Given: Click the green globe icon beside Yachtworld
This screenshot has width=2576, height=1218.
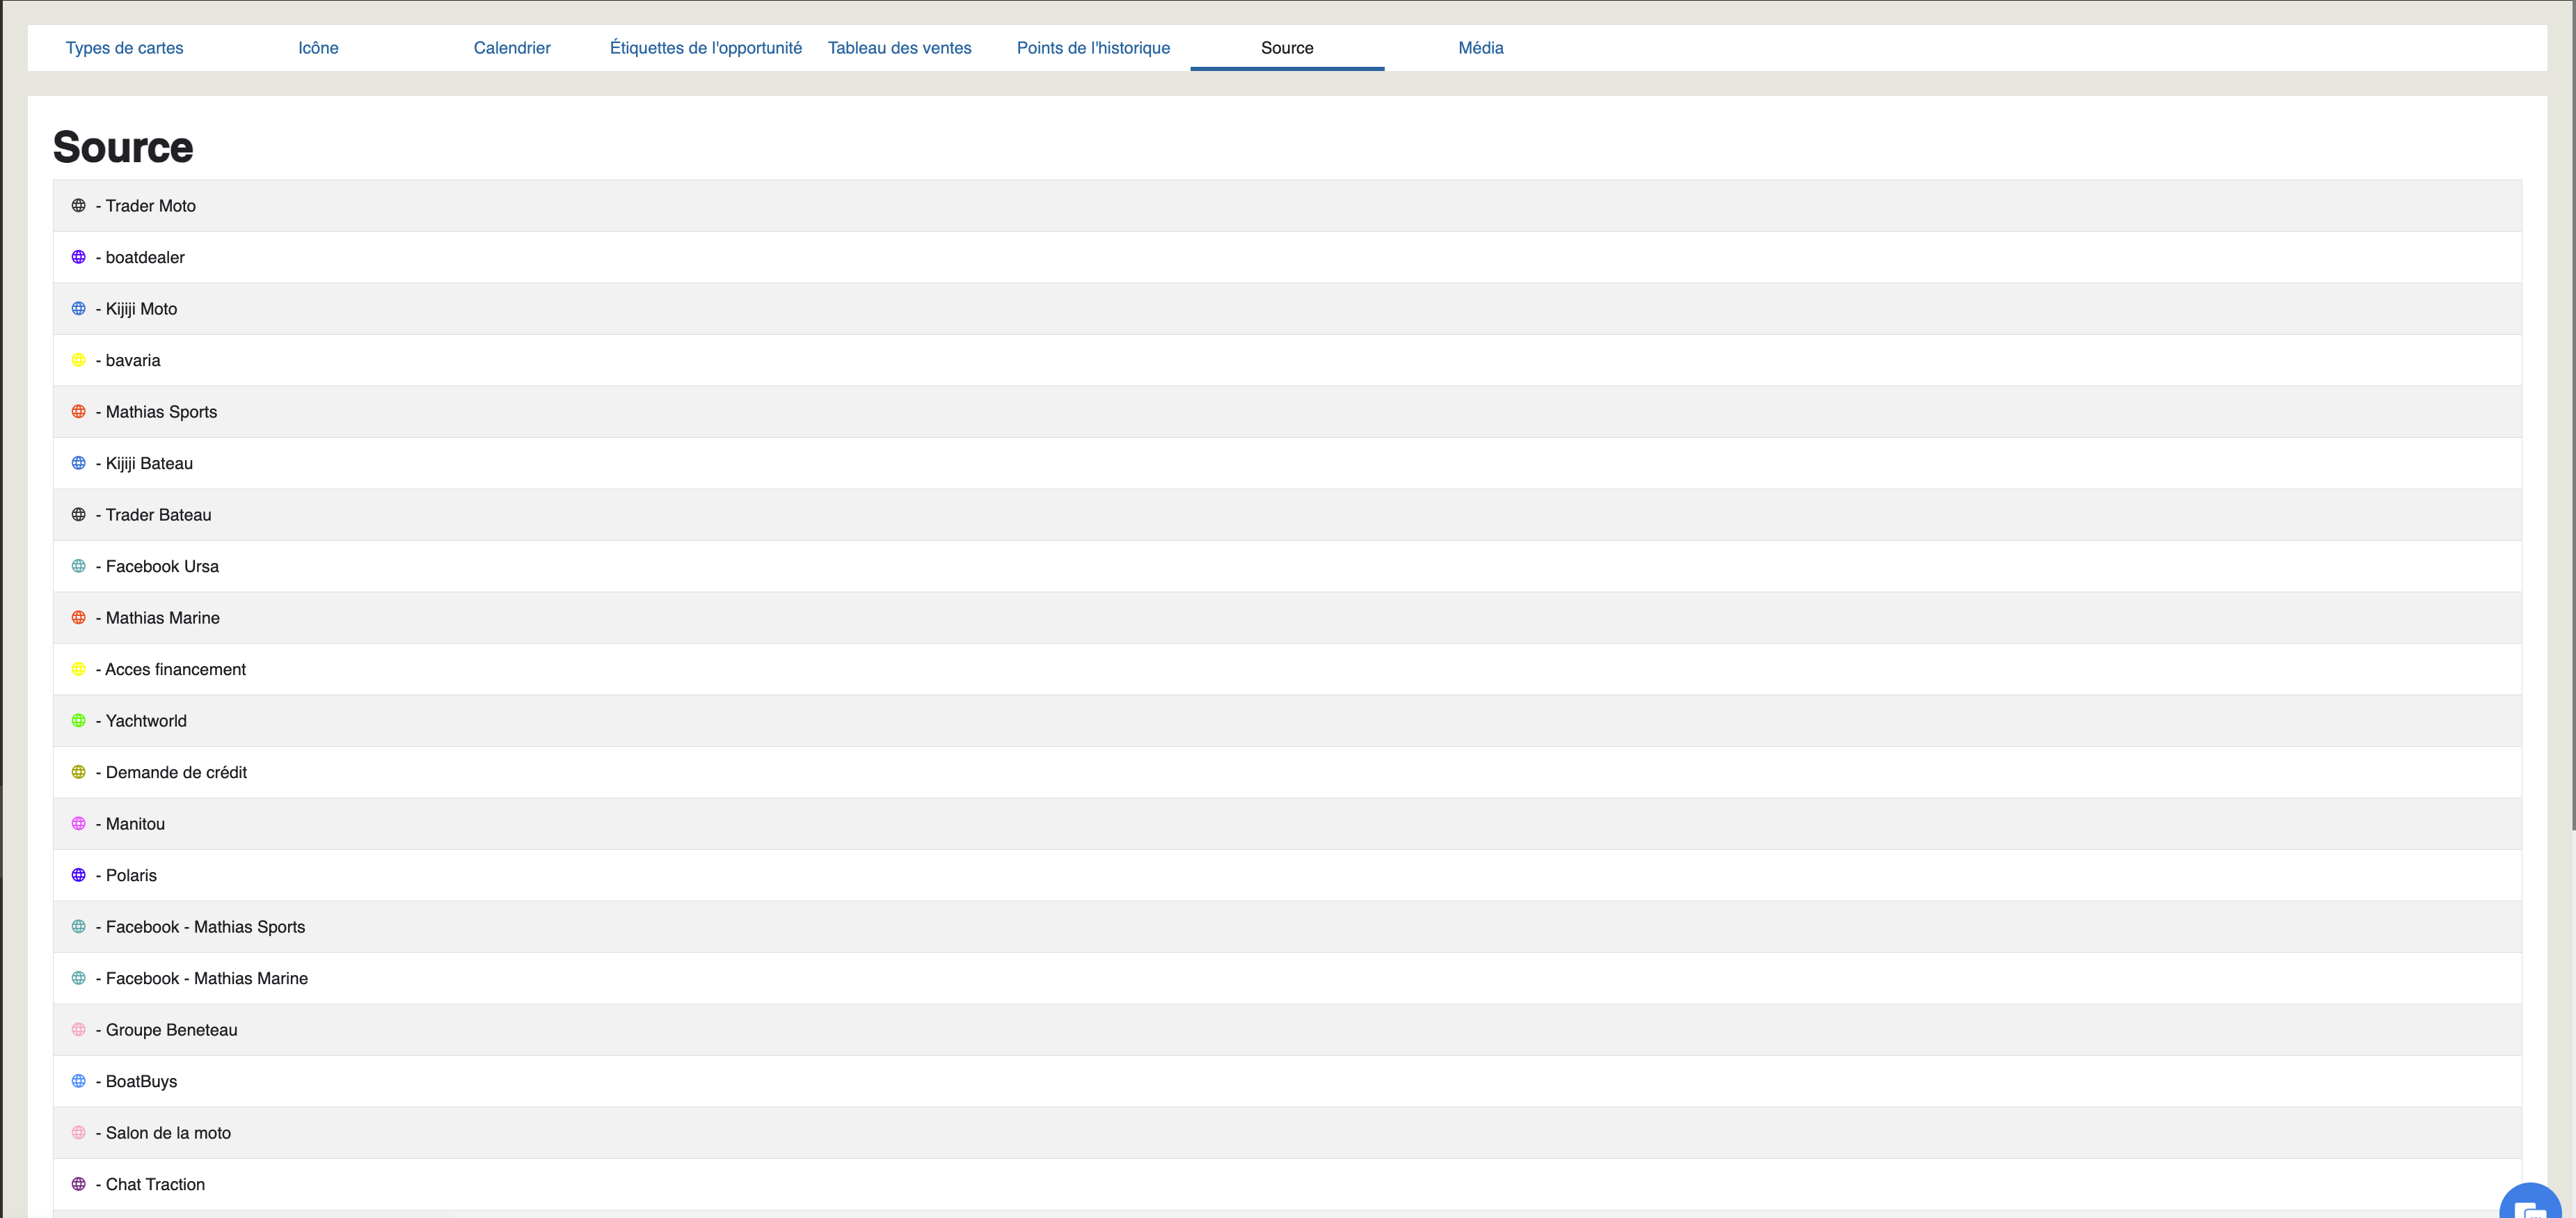Looking at the screenshot, I should tap(78, 720).
